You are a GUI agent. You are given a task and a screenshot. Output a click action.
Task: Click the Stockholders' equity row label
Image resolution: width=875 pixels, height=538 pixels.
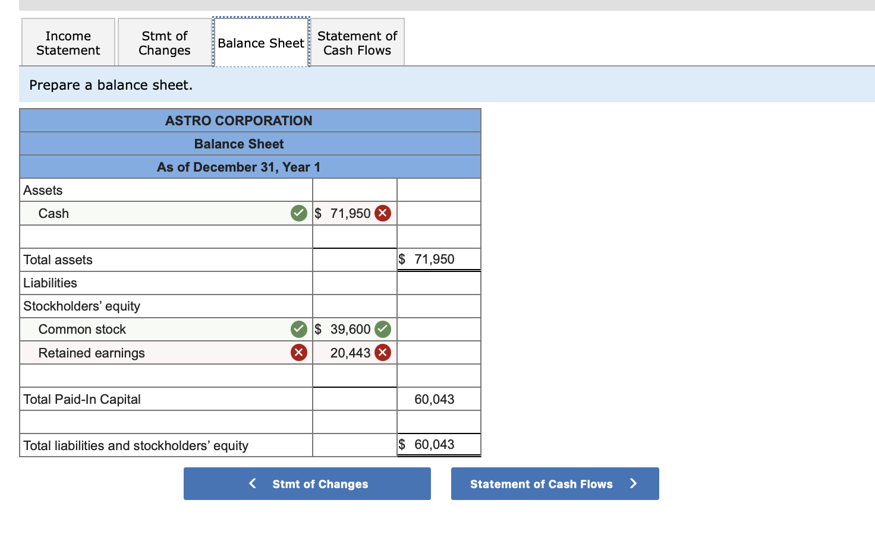pyautogui.click(x=81, y=306)
